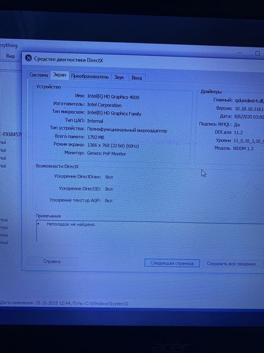Select the Экран tab
Viewport: 264px width, 353px height.
[x=59, y=75]
